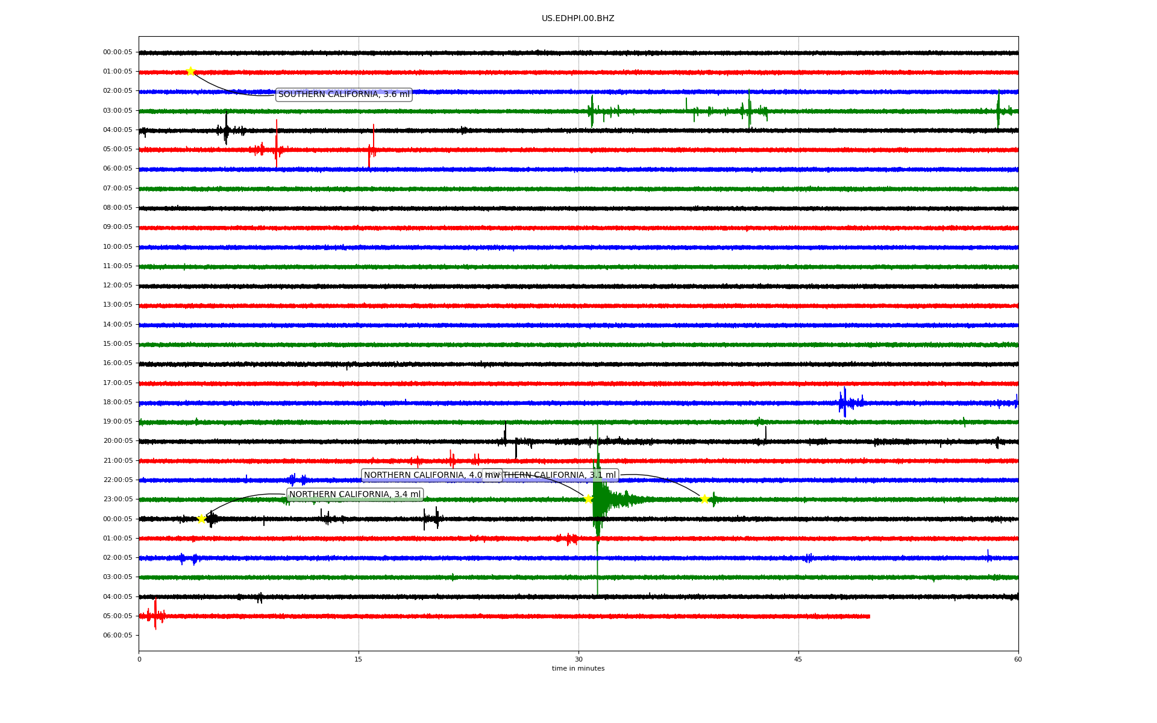Click the 'time in minutes' axis label
This screenshot has width=1157, height=723.
click(x=577, y=668)
